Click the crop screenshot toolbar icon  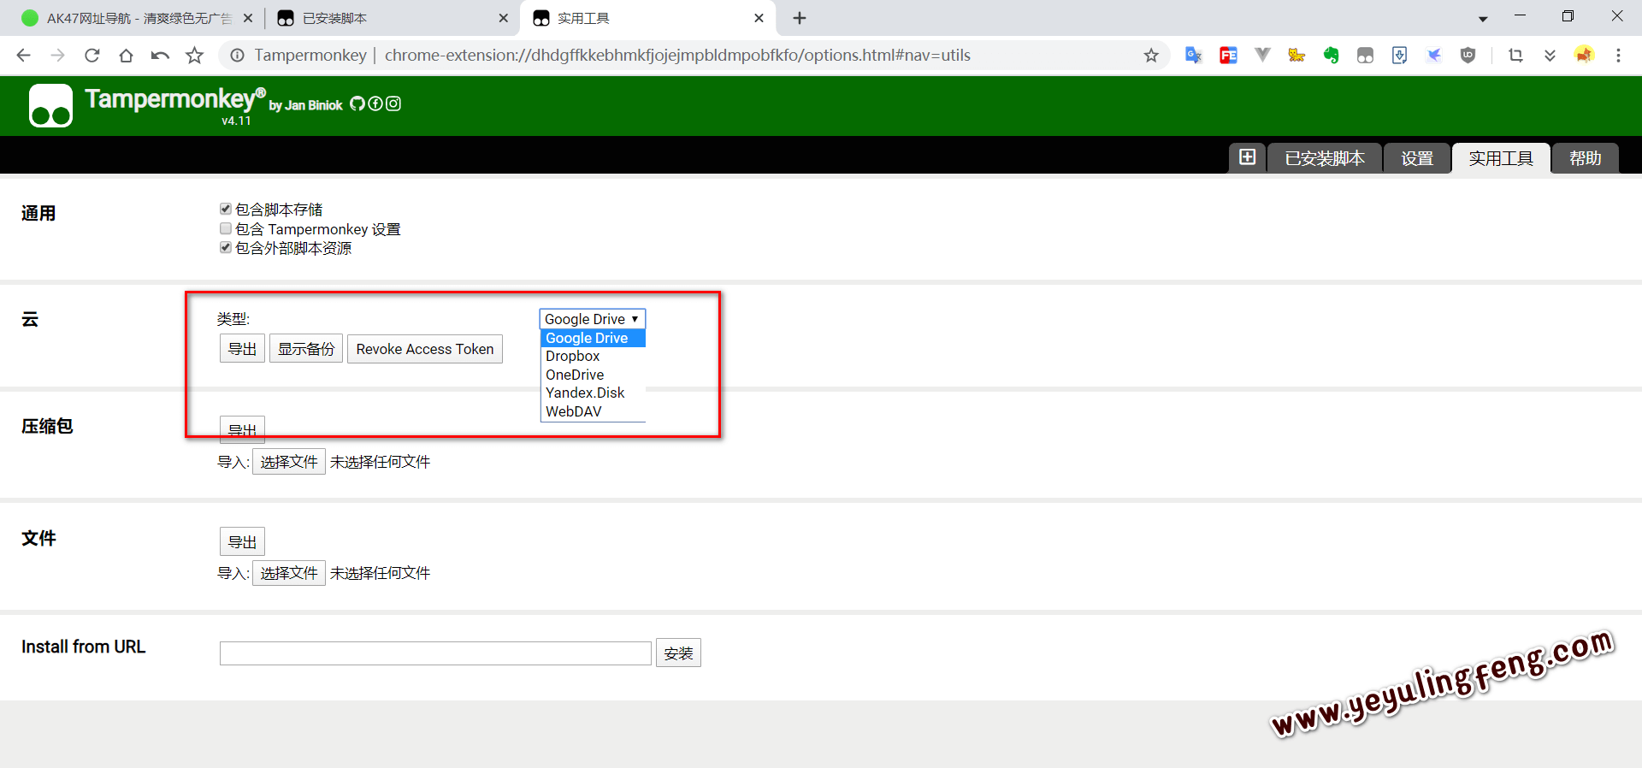pyautogui.click(x=1515, y=56)
